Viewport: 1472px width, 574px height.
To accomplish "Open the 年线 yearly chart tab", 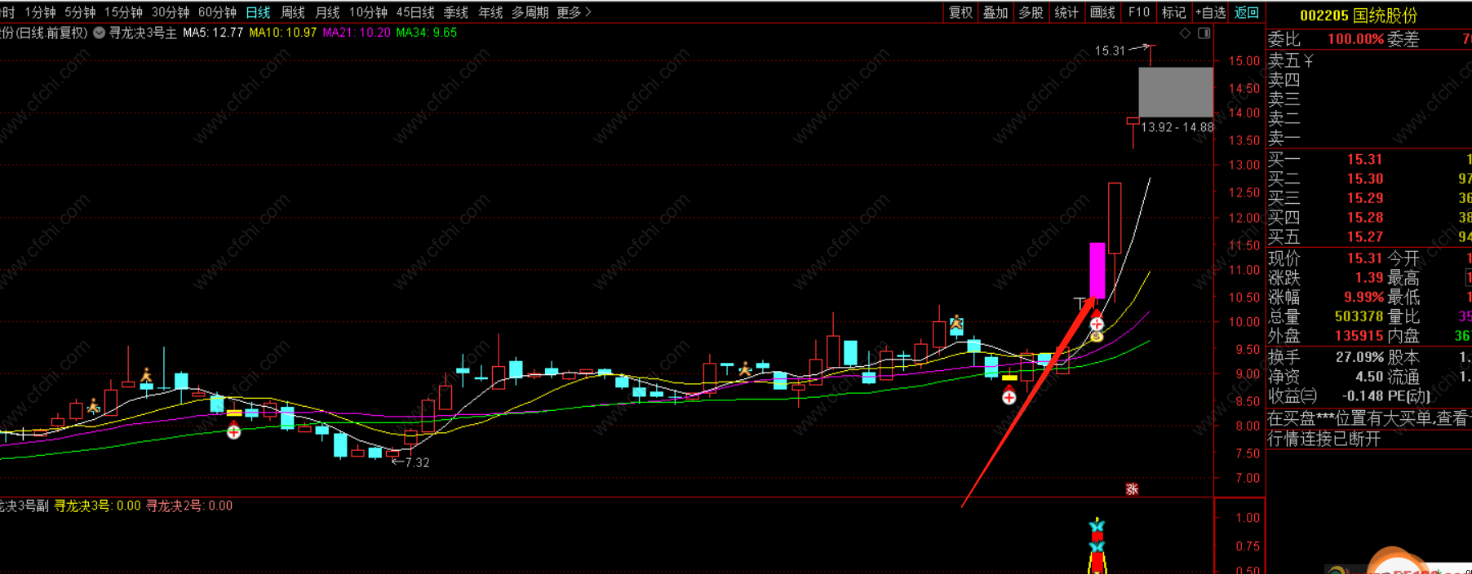I will pyautogui.click(x=490, y=12).
